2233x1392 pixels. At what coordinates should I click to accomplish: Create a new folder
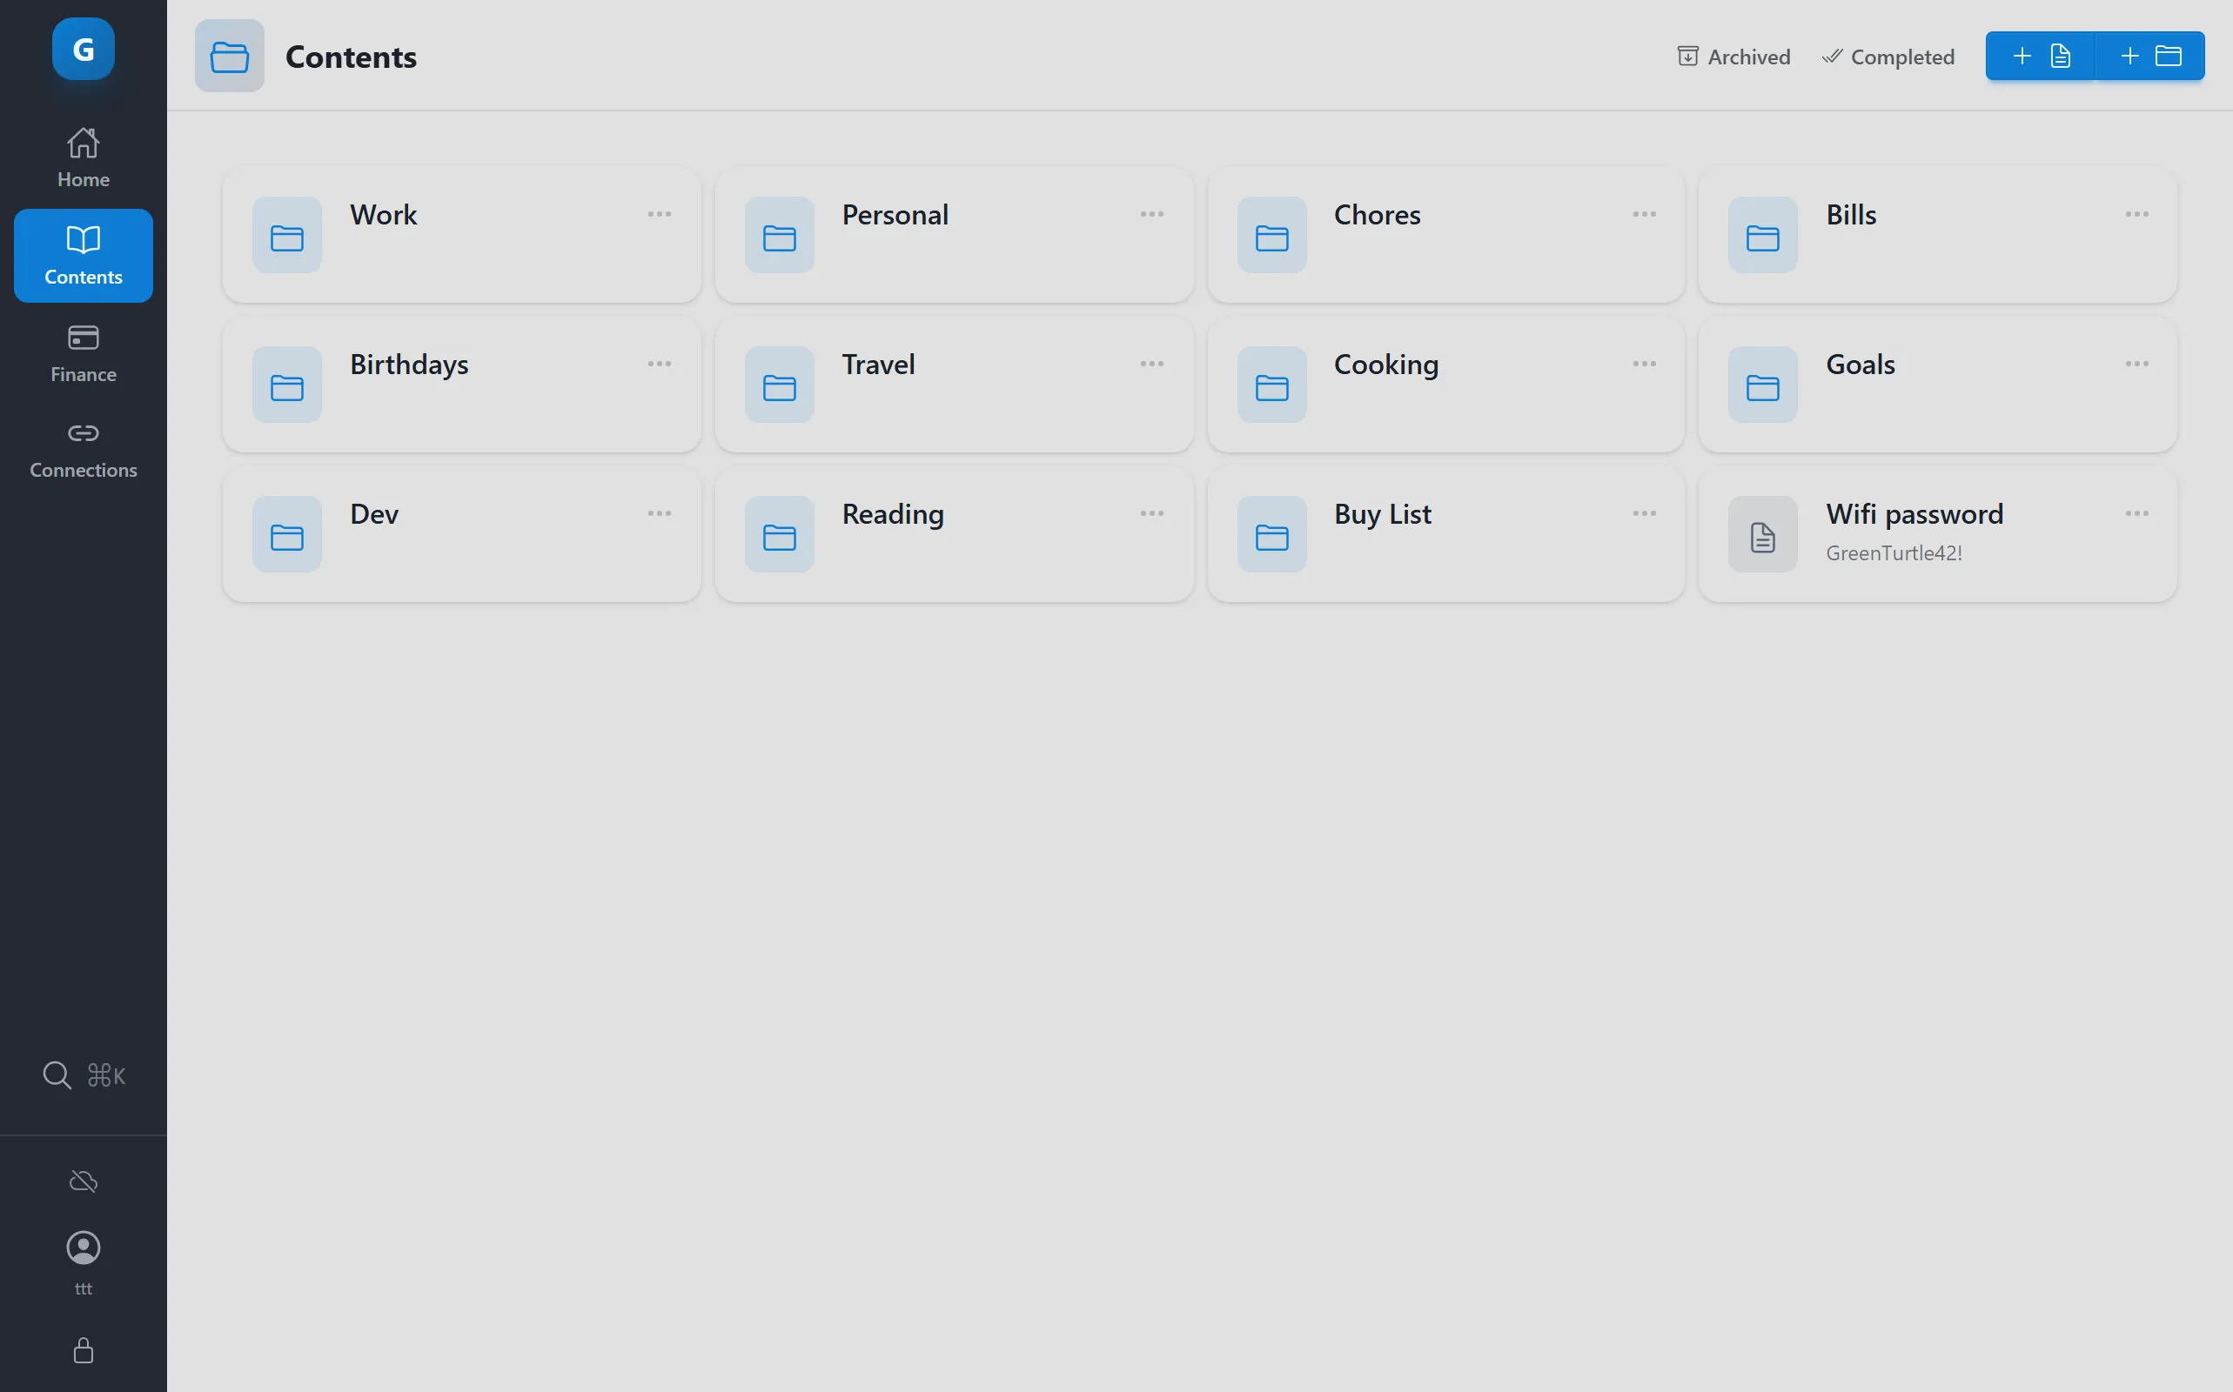pyautogui.click(x=2151, y=57)
